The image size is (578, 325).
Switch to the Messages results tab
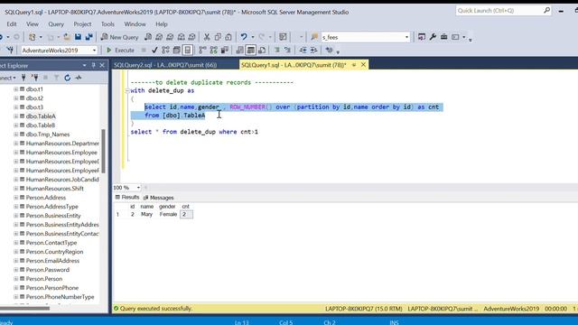click(x=159, y=198)
